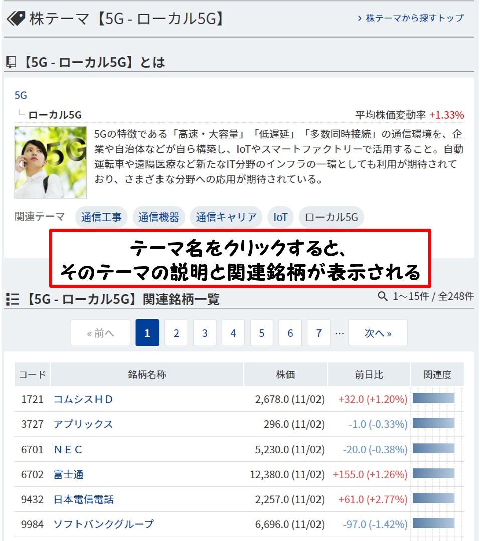Image resolution: width=480 pixels, height=541 pixels.
Task: Go to previous page with « 前へ
Action: coord(101,333)
